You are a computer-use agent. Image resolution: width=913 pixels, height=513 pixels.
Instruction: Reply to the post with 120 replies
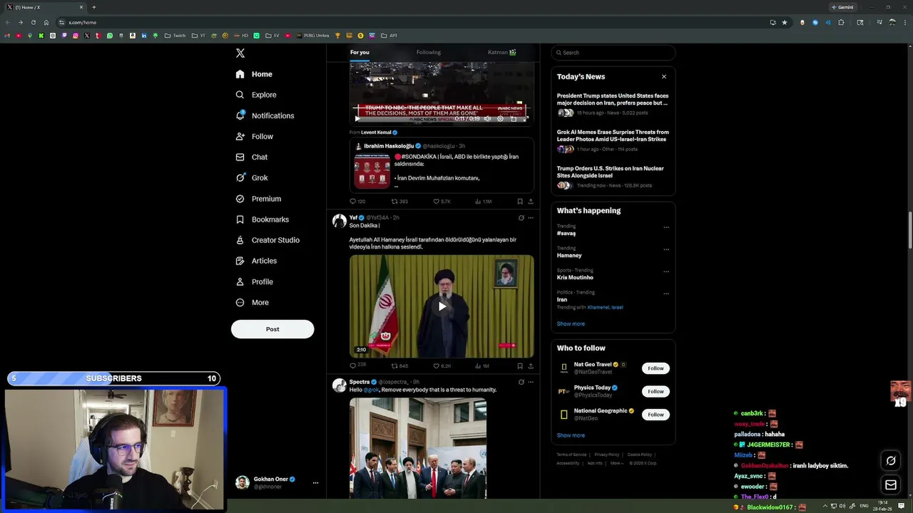click(357, 202)
